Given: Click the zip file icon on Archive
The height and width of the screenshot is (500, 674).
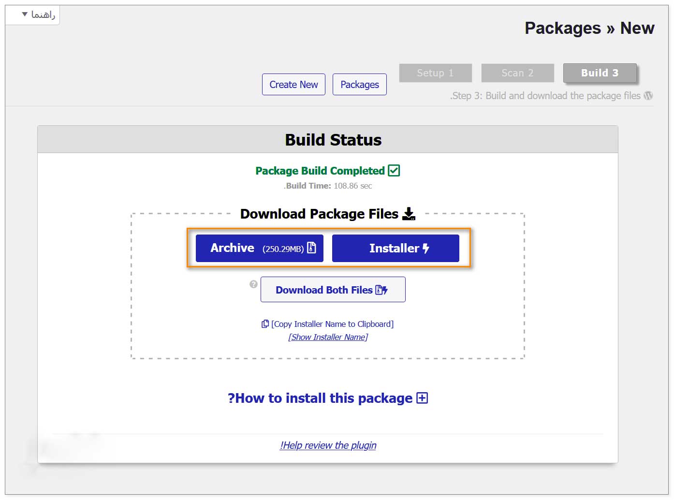Looking at the screenshot, I should pos(312,248).
